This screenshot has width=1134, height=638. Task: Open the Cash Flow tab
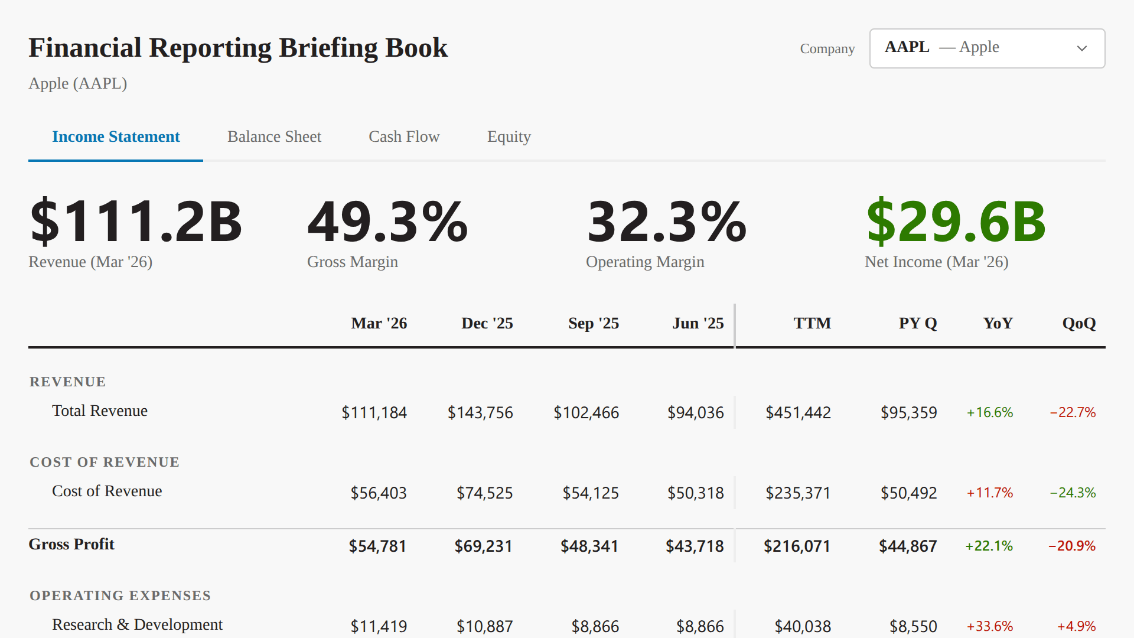pos(404,137)
